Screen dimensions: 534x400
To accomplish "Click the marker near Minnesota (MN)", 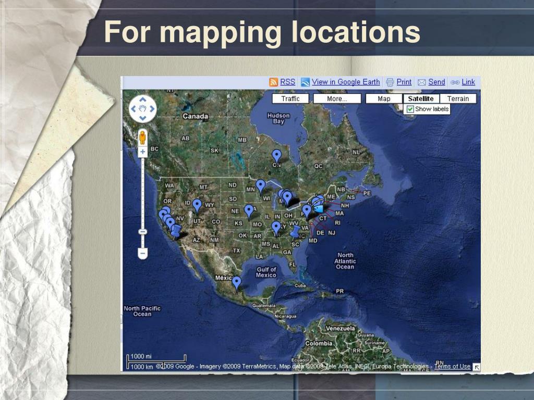I will click(261, 187).
